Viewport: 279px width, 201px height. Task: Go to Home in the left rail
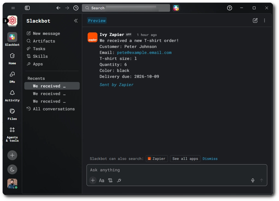pos(12,59)
